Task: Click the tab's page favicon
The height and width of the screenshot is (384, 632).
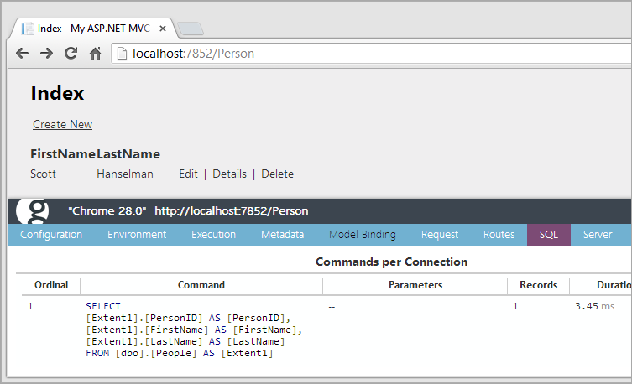Action: (x=28, y=29)
